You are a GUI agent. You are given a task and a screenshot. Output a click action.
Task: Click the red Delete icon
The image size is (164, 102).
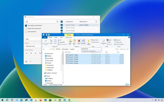79,41
